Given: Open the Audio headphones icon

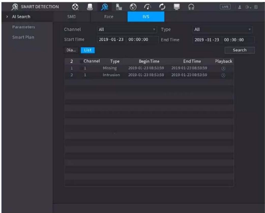Looking at the screenshot, I should pos(191,7).
